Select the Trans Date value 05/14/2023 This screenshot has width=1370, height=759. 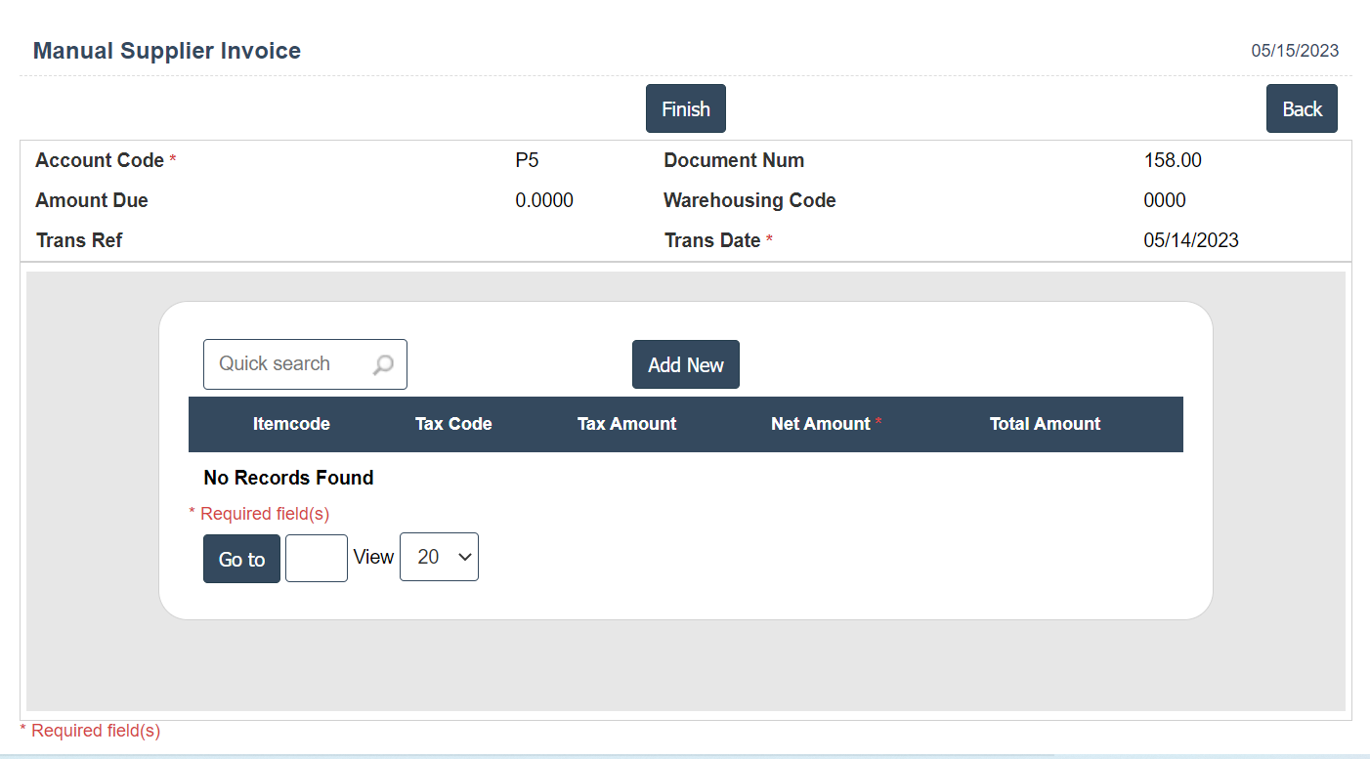point(1190,240)
